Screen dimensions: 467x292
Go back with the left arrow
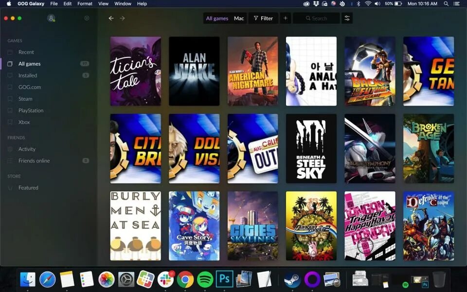pyautogui.click(x=111, y=18)
